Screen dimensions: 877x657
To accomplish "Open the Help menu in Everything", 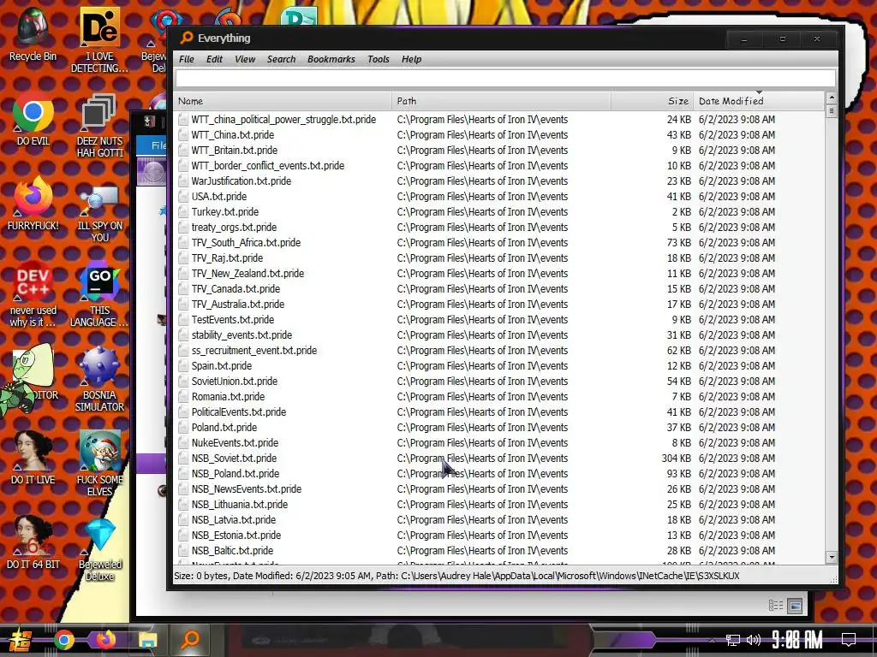I will [x=411, y=59].
